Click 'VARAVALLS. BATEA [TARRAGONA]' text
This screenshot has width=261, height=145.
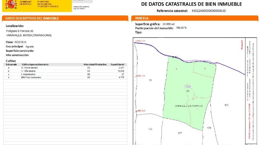[x=29, y=35]
